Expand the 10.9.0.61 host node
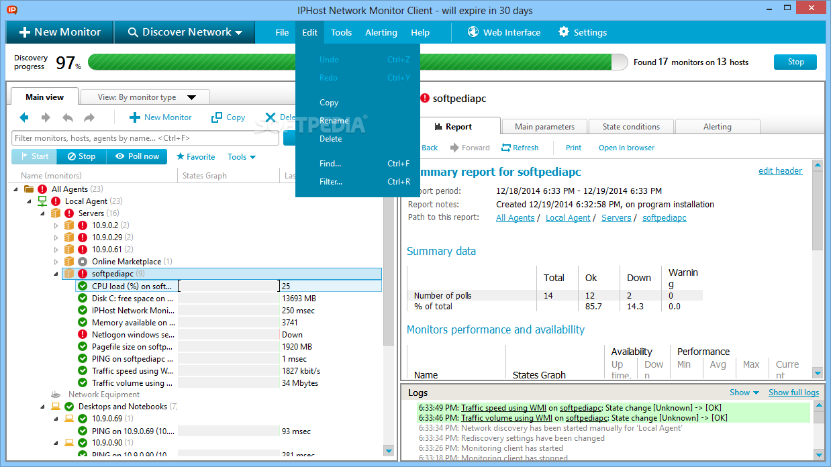 tap(56, 250)
